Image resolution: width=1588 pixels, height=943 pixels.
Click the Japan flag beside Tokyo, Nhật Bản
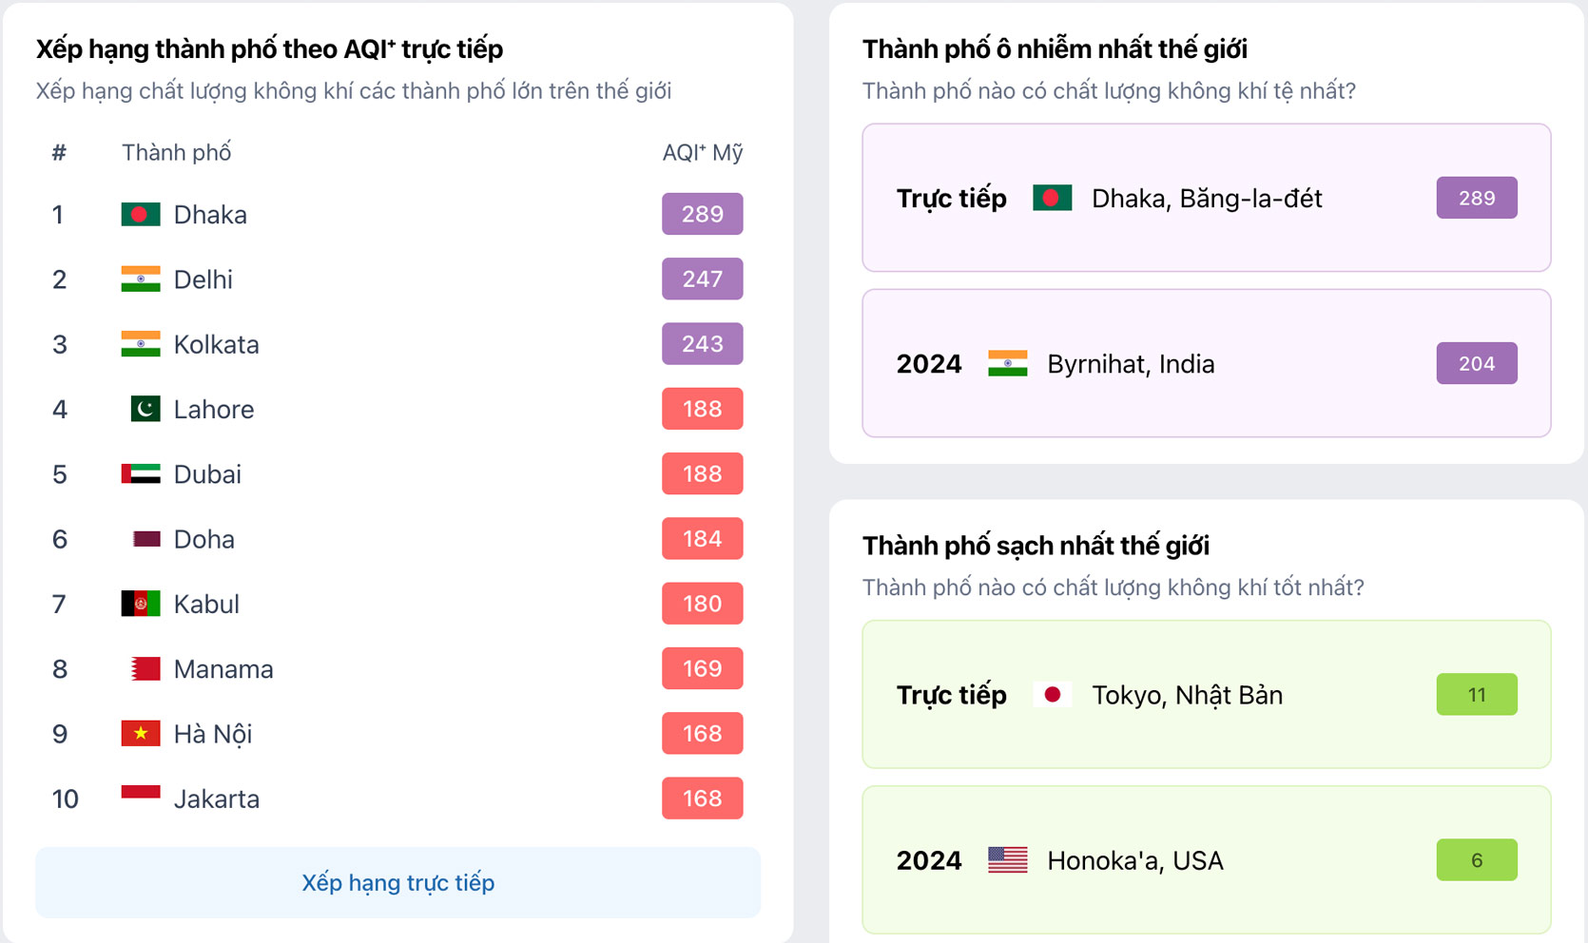[1052, 695]
